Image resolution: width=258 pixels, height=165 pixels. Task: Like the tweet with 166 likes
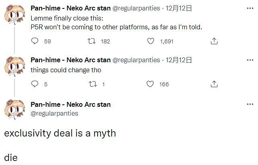pos(151,84)
